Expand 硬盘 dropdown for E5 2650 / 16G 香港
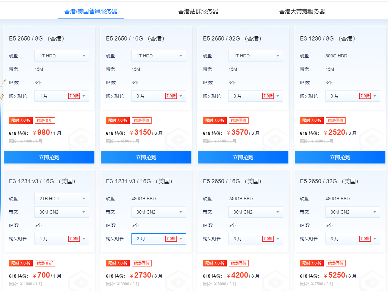 (159, 56)
